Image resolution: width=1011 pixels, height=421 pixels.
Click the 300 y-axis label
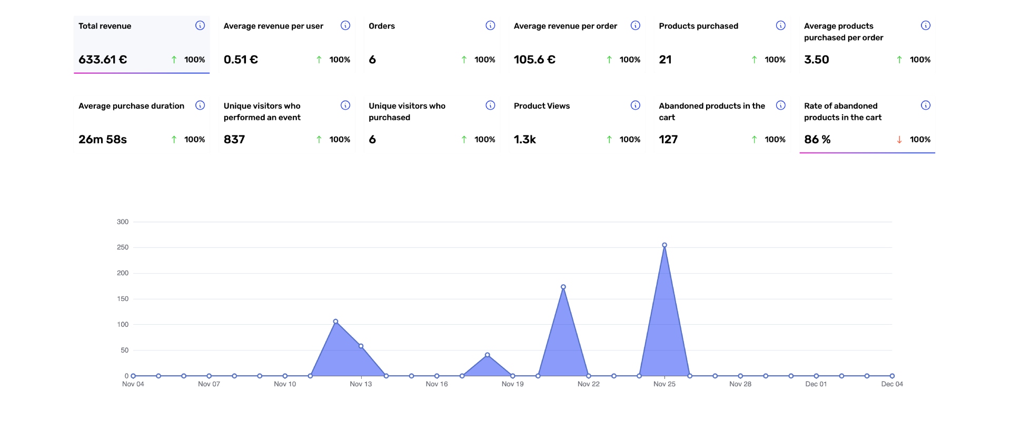coord(123,222)
